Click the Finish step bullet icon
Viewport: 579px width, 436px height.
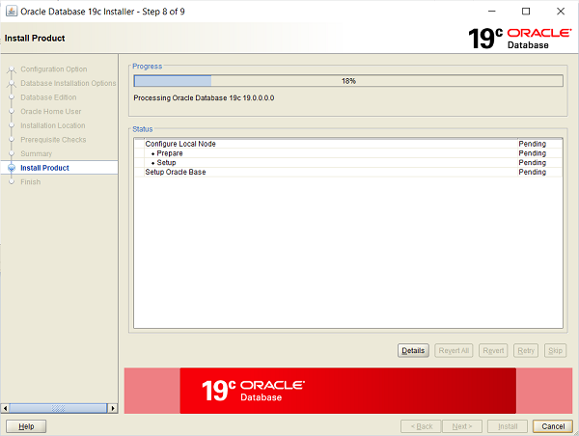[x=12, y=182]
